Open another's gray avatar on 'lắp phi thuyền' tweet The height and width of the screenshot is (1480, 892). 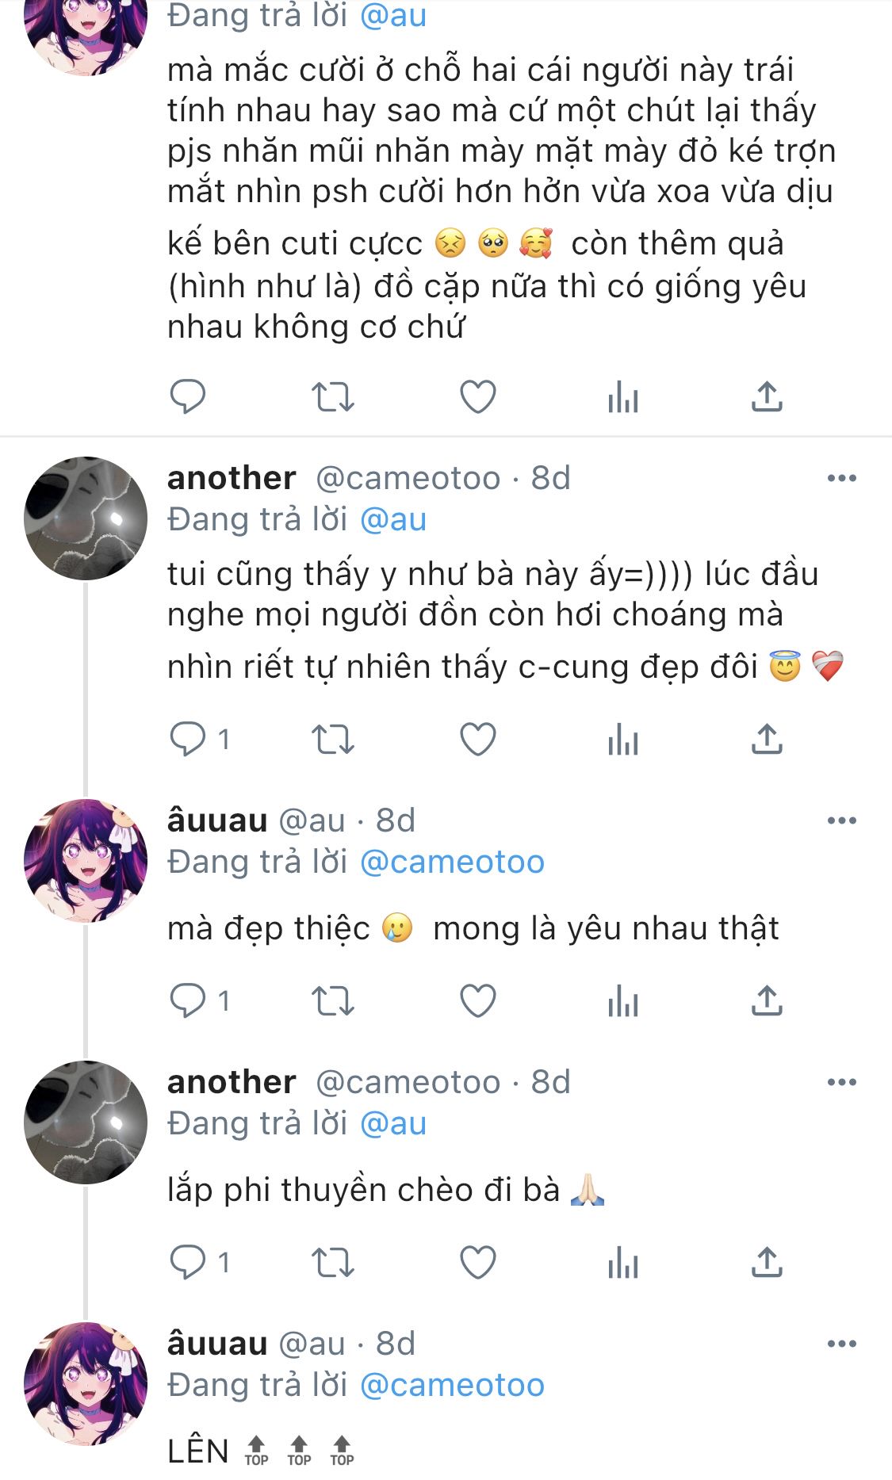click(86, 1122)
